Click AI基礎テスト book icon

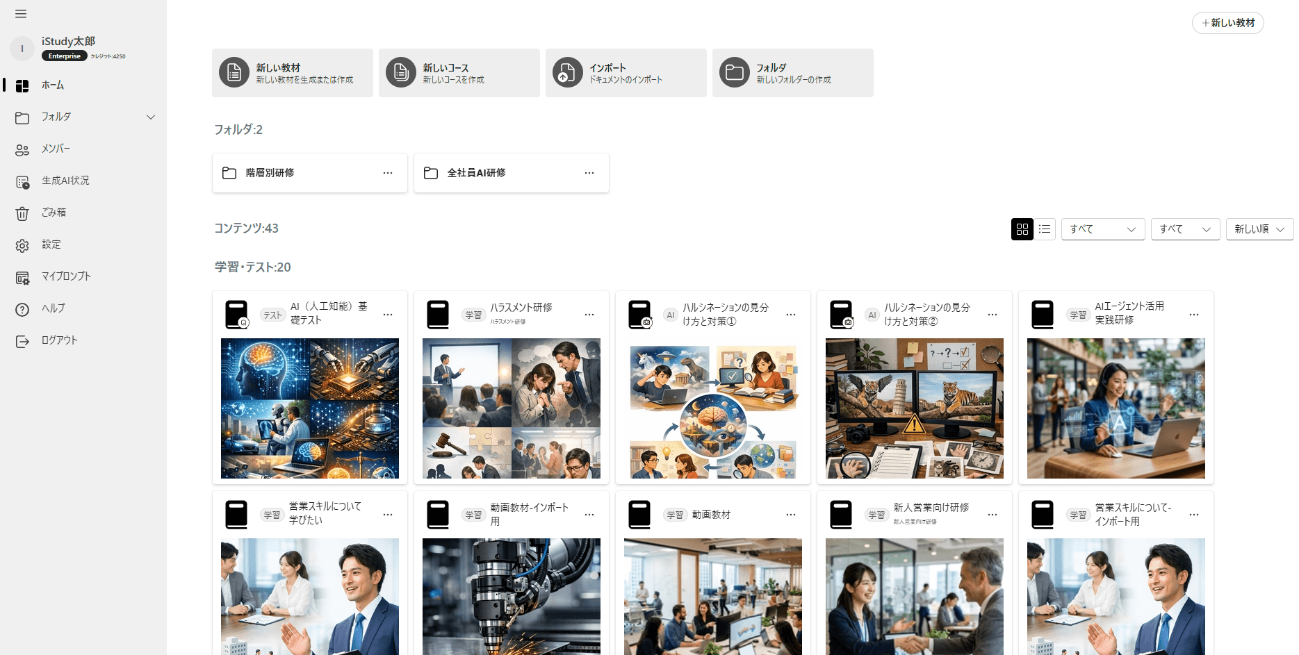coord(236,315)
